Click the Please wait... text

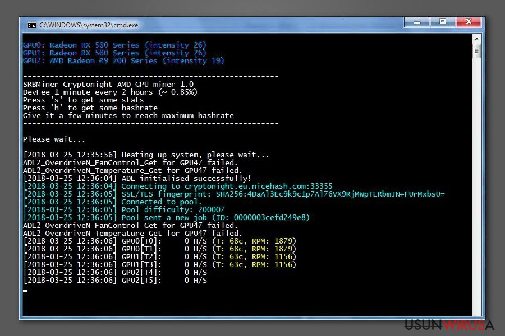[x=54, y=139]
